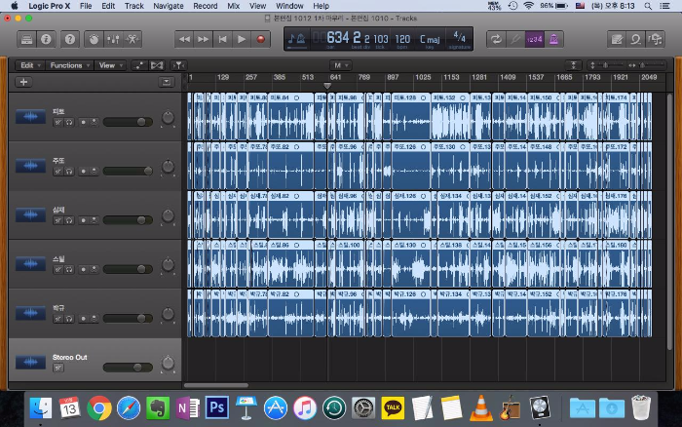Open Smart Controls with the knob icon
The image size is (682, 427).
pyautogui.click(x=94, y=40)
